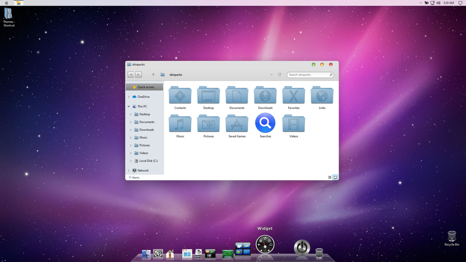The width and height of the screenshot is (466, 262).
Task: Switch to large icons view
Action: coord(335,177)
